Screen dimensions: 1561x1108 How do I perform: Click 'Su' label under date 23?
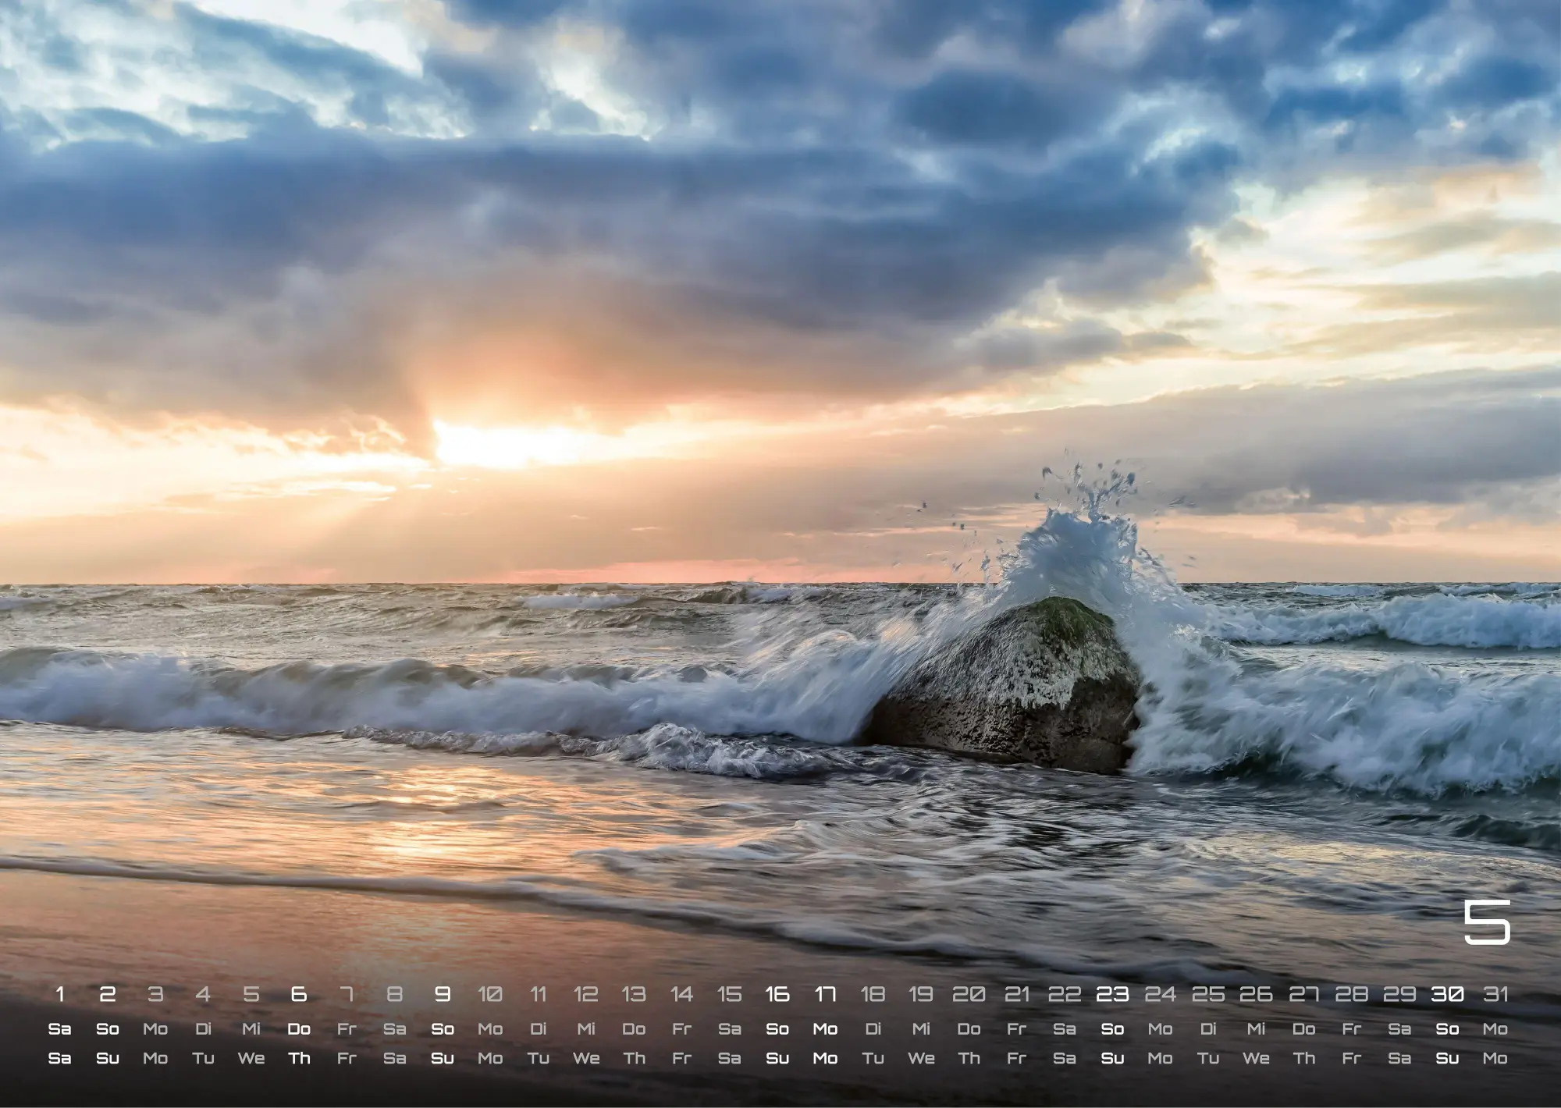coord(1112,1059)
